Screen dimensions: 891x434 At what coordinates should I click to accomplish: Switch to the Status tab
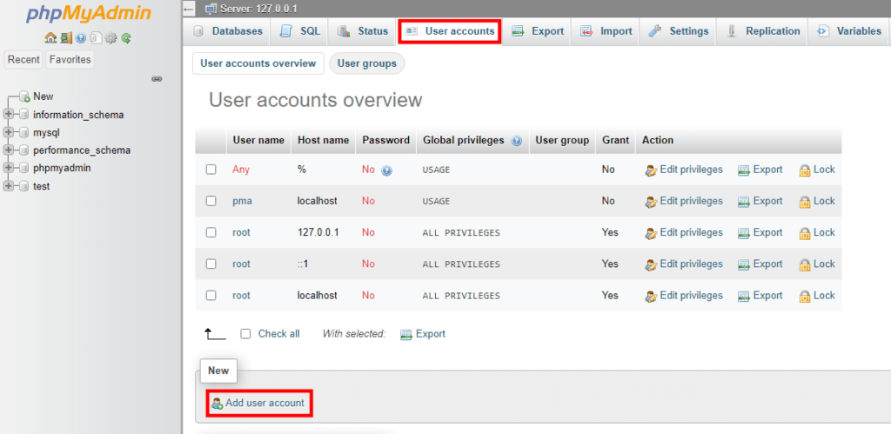coord(361,31)
